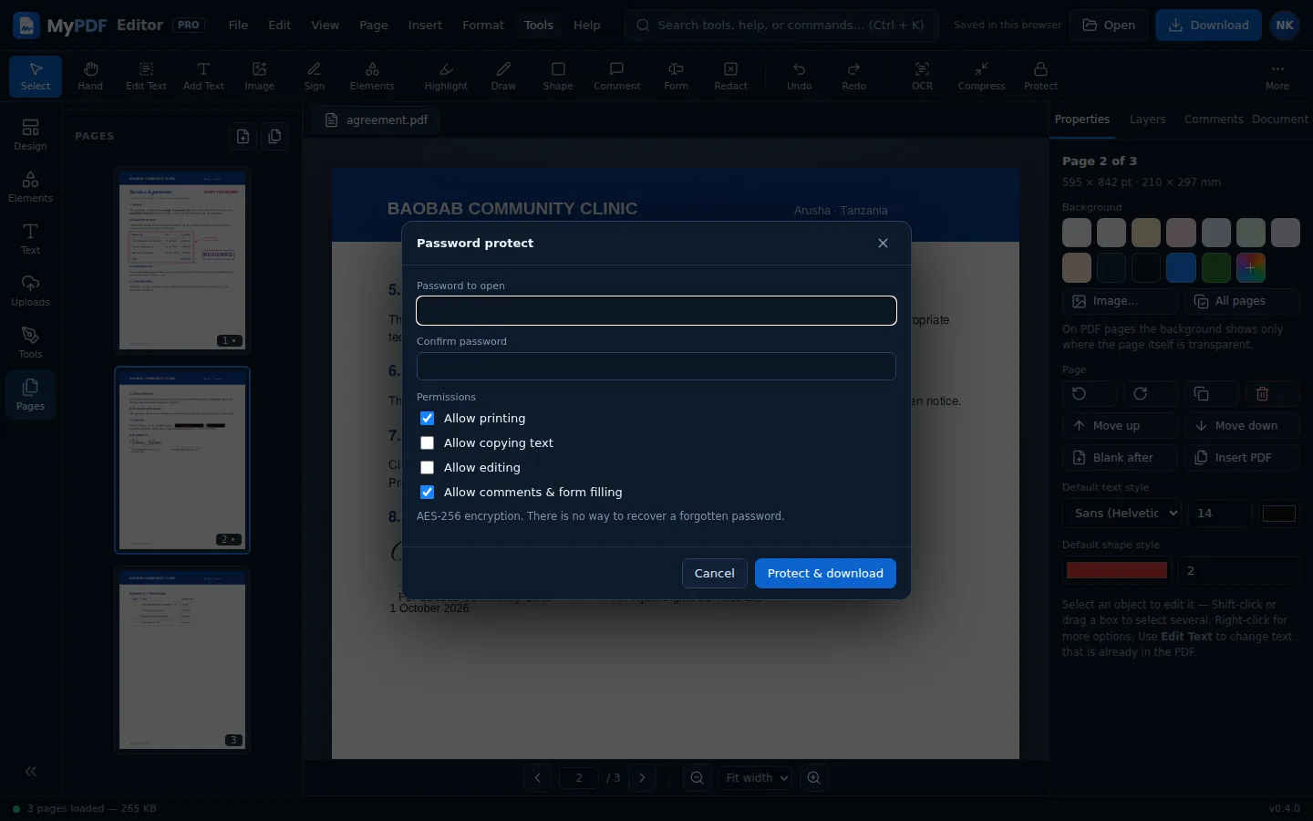
Task: Toggle Allow printing permission
Action: click(427, 419)
